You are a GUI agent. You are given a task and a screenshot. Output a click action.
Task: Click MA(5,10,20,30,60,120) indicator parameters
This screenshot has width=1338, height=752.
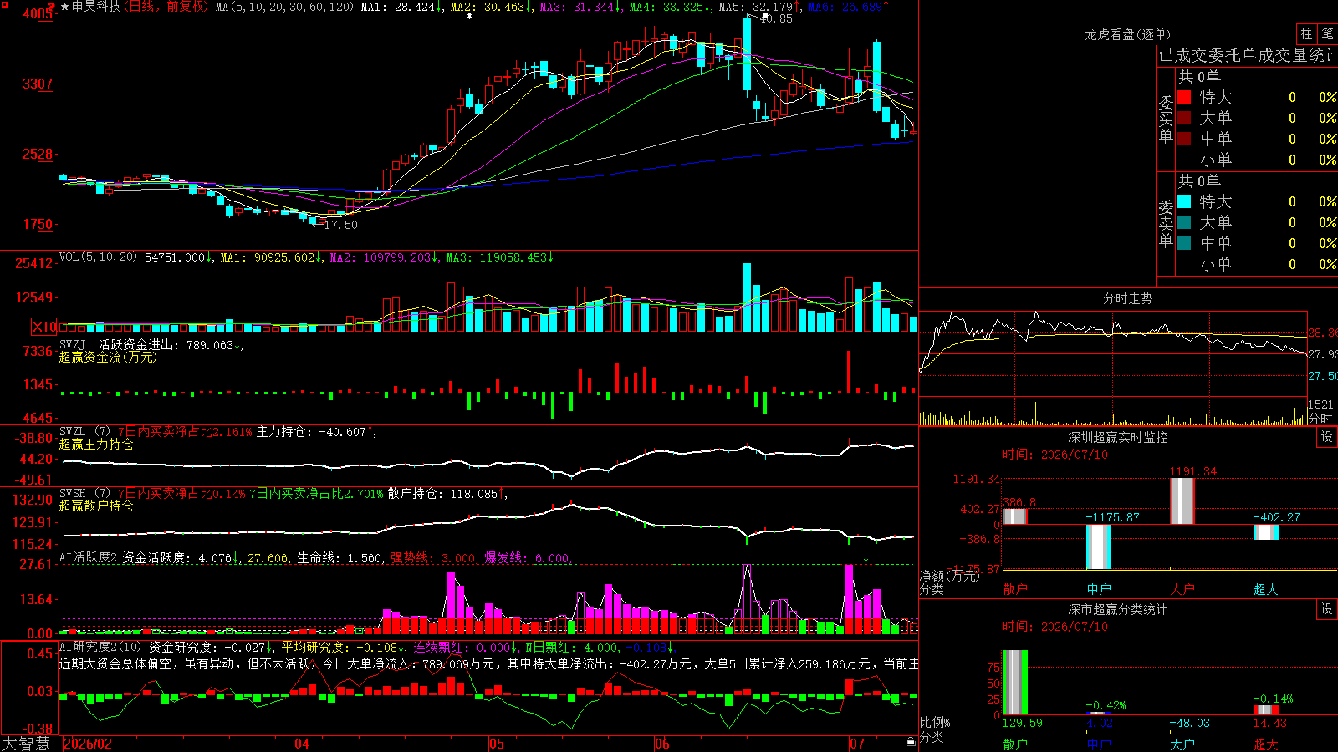(x=284, y=7)
